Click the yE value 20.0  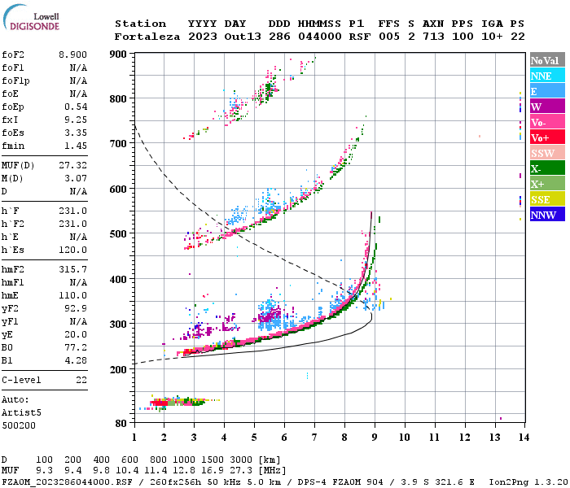point(76,334)
